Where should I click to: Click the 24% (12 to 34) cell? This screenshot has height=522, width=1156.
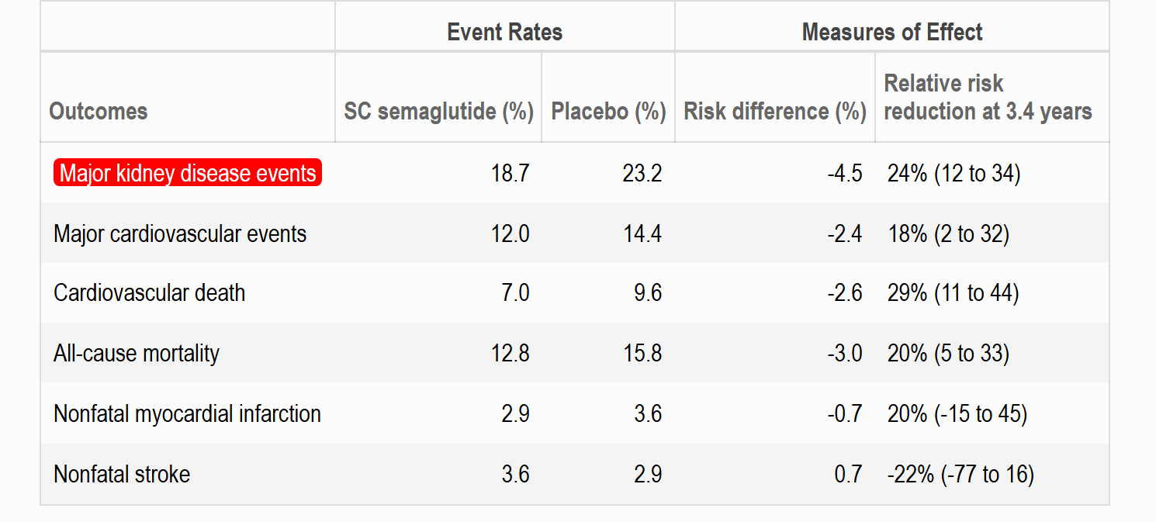click(954, 173)
